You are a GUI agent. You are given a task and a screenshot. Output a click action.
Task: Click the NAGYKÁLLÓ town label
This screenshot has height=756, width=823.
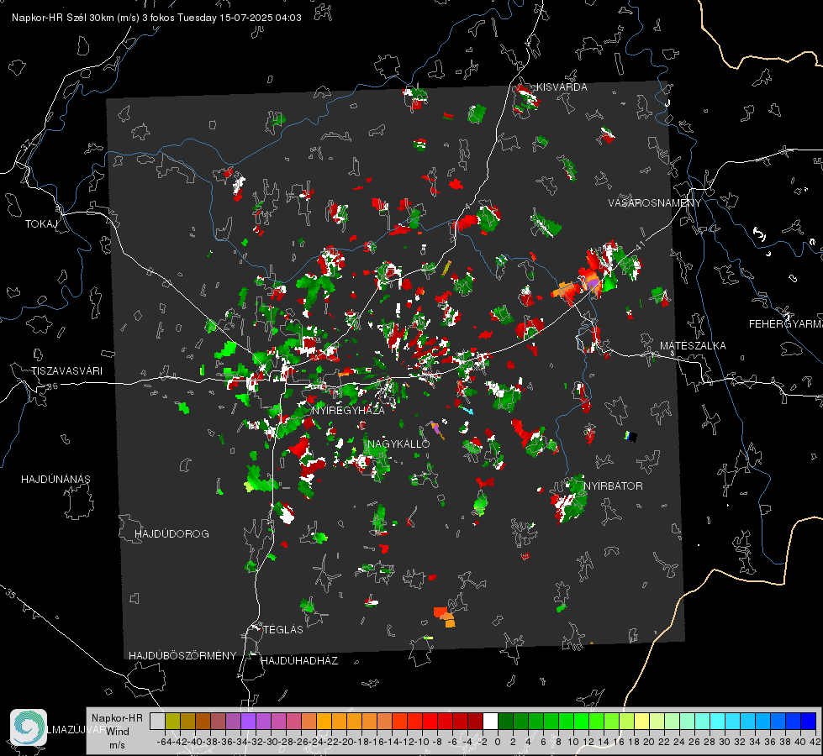click(399, 444)
